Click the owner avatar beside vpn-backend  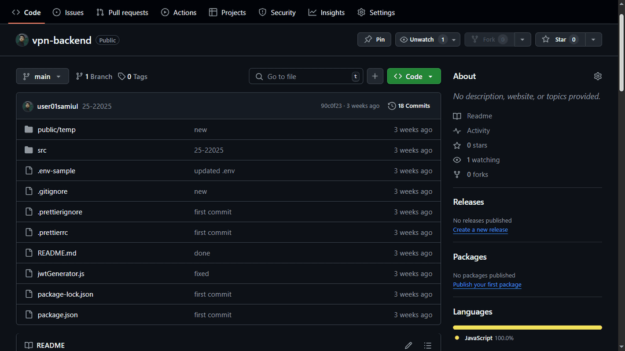22,40
